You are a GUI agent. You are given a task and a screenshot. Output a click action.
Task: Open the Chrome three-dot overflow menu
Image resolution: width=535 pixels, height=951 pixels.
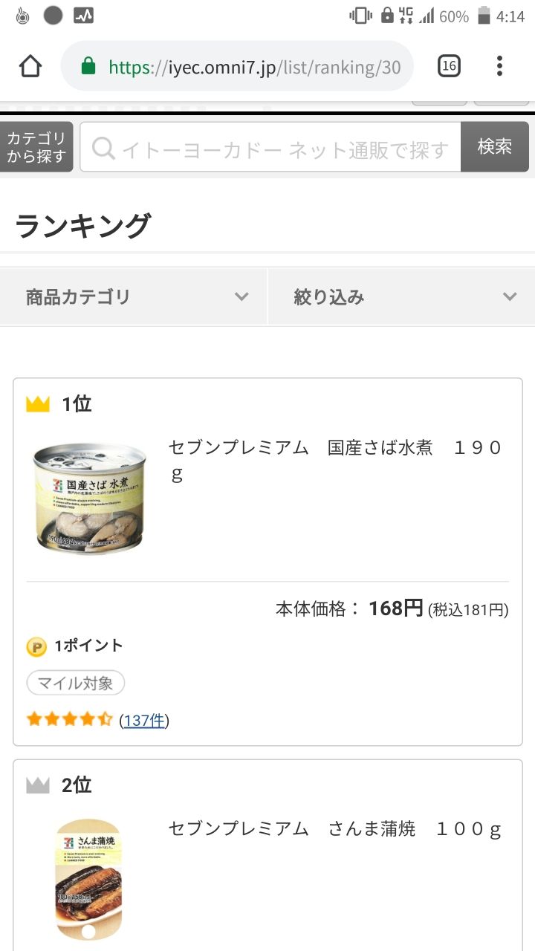[499, 66]
